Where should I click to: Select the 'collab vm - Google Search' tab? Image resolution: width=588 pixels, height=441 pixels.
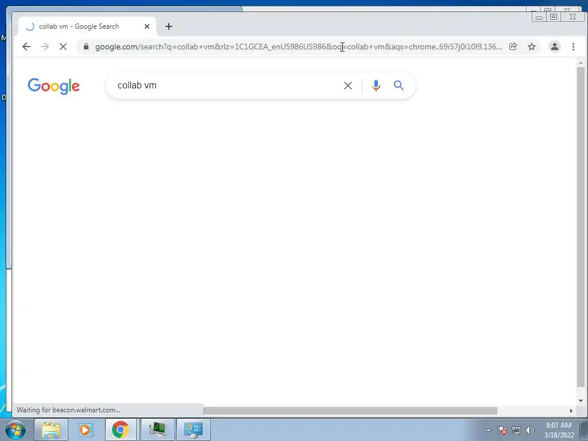point(87,26)
